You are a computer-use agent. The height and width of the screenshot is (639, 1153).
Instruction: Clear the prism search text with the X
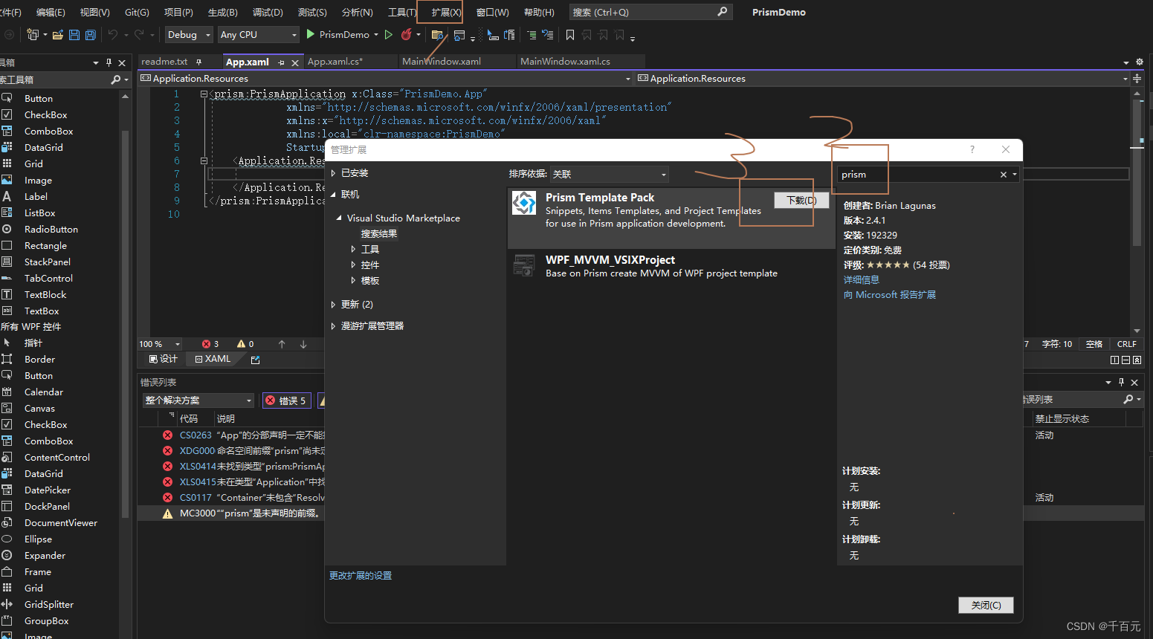[x=1004, y=175]
